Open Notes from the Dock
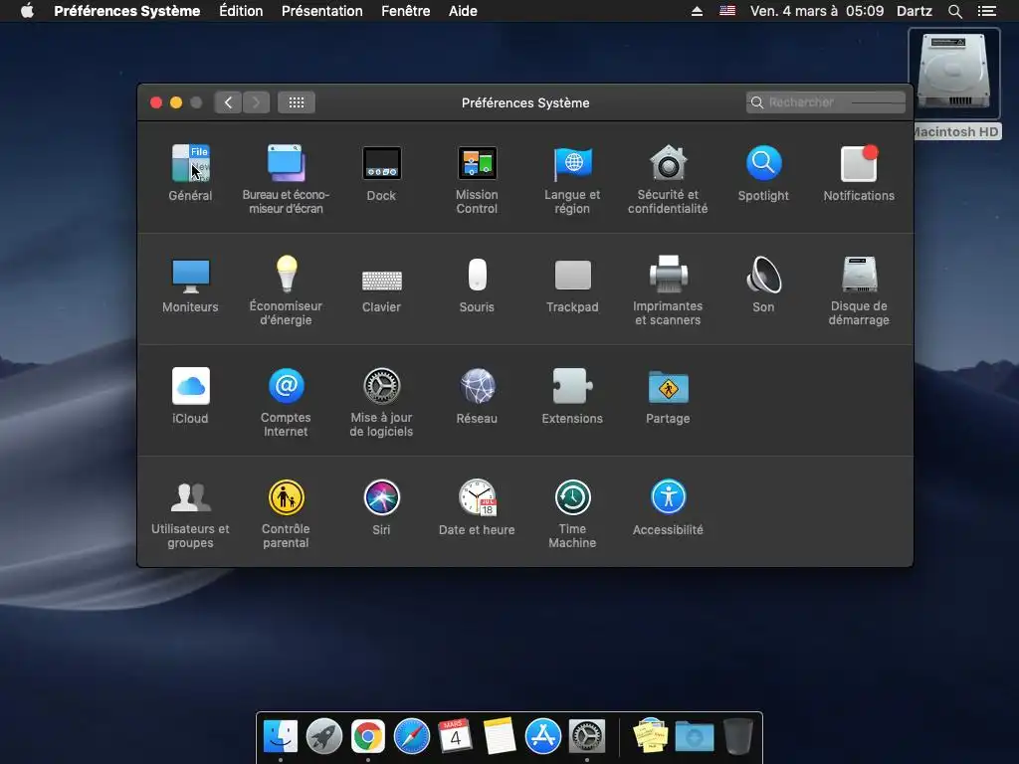Image resolution: width=1019 pixels, height=764 pixels. [x=500, y=737]
